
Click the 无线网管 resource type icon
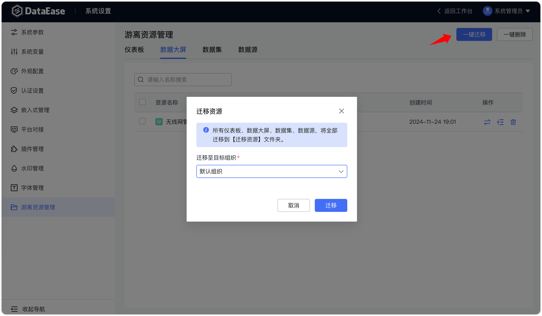click(x=159, y=122)
